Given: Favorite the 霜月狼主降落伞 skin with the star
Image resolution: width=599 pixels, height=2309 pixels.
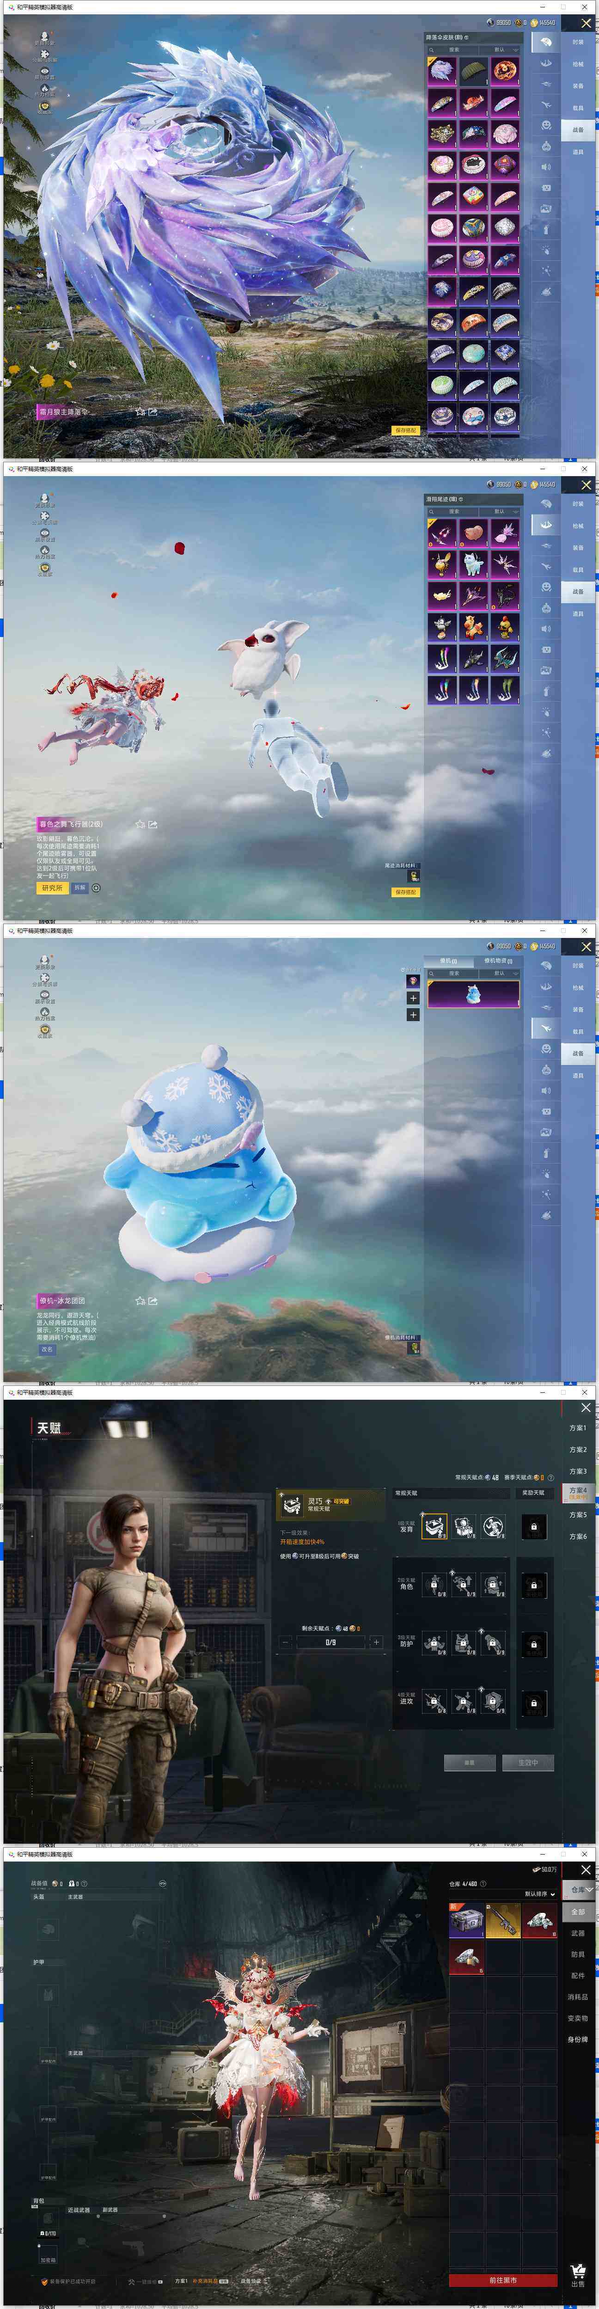Looking at the screenshot, I should tap(140, 411).
